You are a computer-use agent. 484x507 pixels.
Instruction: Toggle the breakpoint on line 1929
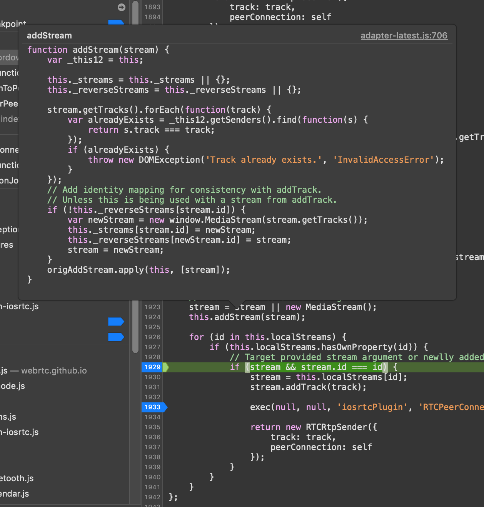click(153, 367)
